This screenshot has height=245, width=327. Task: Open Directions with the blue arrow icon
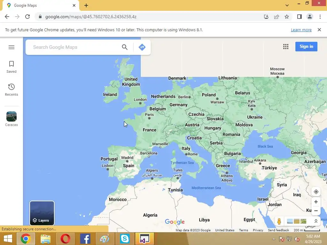142,47
